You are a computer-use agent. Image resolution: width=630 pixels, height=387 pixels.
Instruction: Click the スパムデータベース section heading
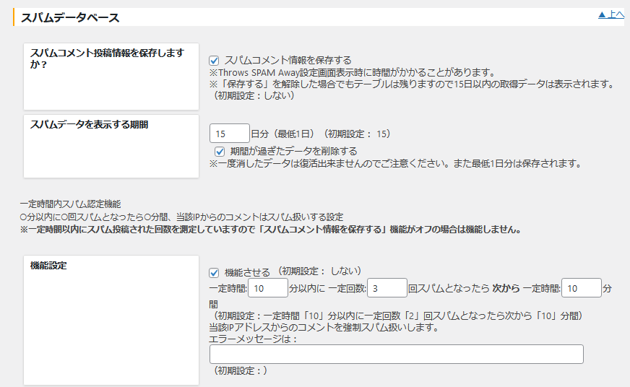(x=70, y=17)
